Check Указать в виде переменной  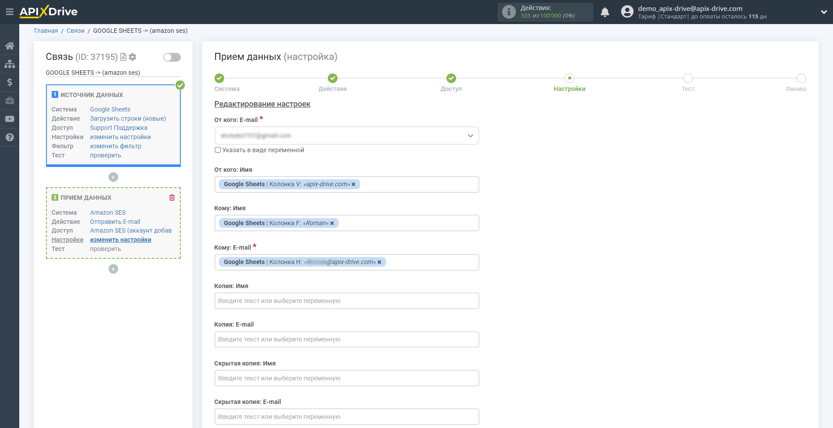pos(218,150)
